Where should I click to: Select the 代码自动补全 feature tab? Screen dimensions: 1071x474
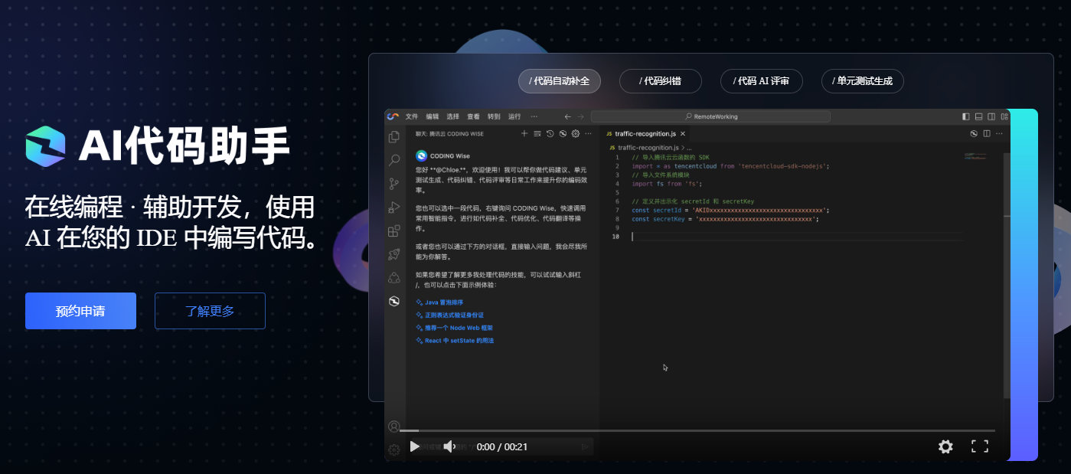coord(560,81)
